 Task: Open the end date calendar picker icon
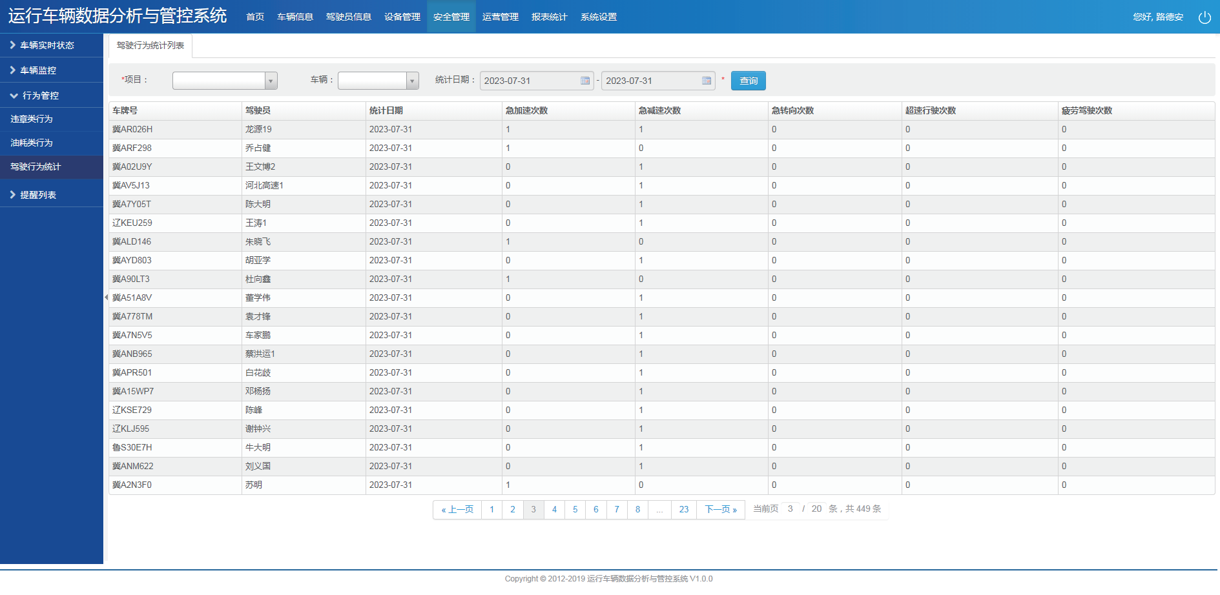point(707,81)
